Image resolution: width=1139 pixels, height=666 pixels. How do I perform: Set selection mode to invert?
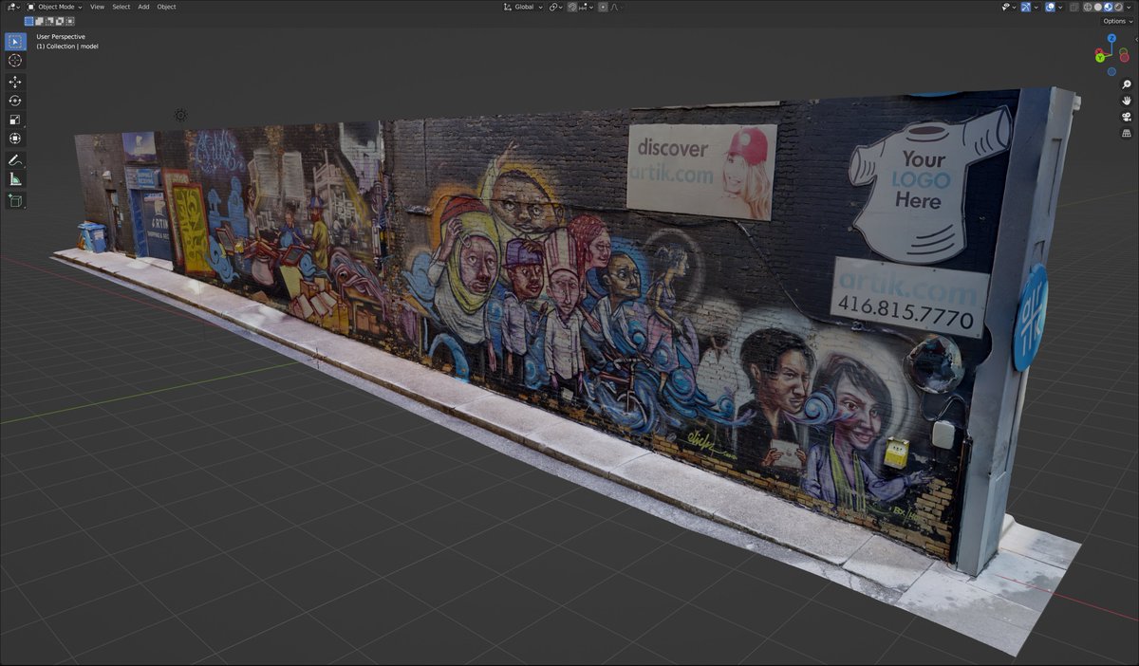[61, 20]
